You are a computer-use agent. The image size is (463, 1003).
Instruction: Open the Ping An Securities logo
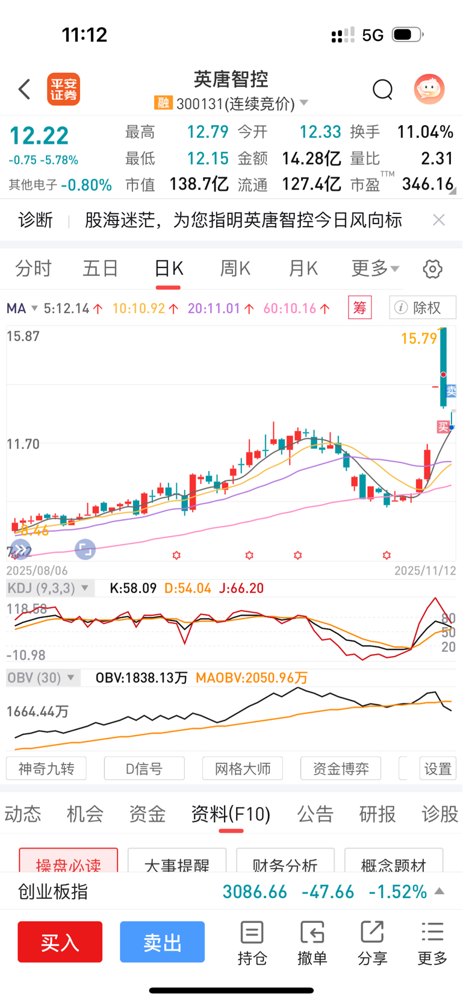coord(64,89)
